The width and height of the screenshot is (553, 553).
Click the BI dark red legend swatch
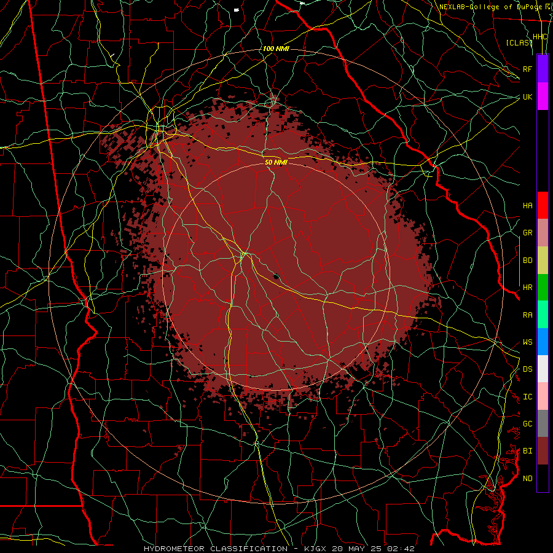click(543, 451)
